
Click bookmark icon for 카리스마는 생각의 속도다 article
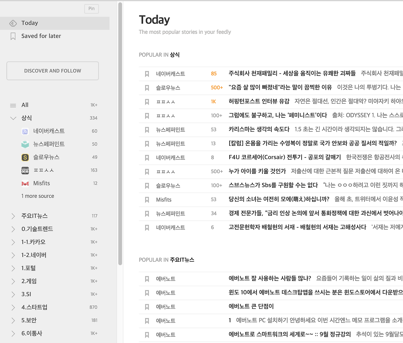pos(147,130)
